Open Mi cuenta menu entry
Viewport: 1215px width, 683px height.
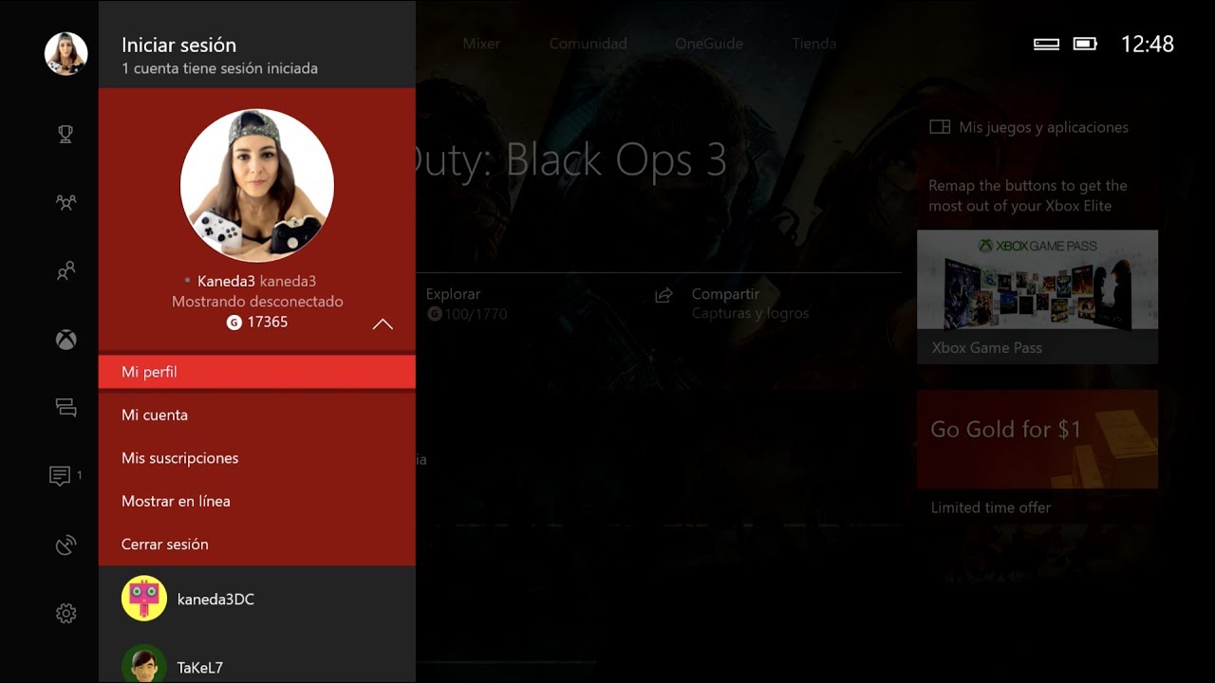[257, 415]
